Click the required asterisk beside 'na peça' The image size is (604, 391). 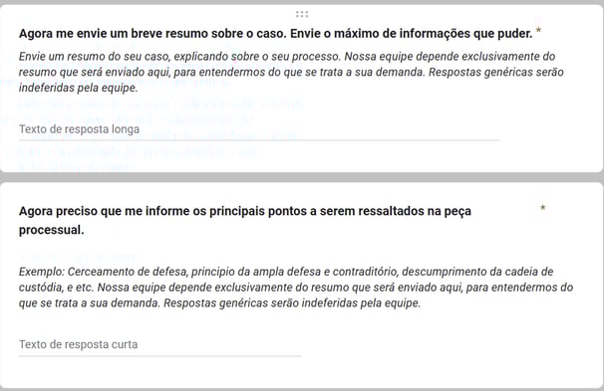tap(543, 208)
